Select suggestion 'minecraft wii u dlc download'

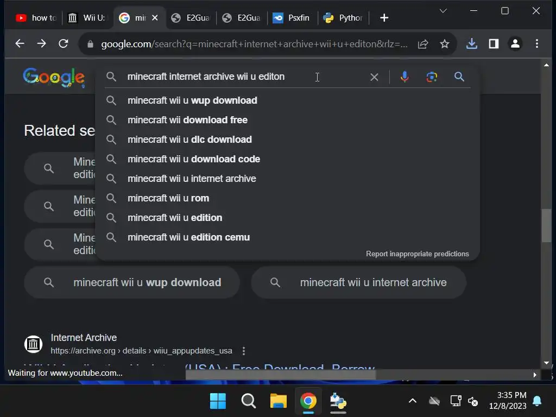(288, 140)
